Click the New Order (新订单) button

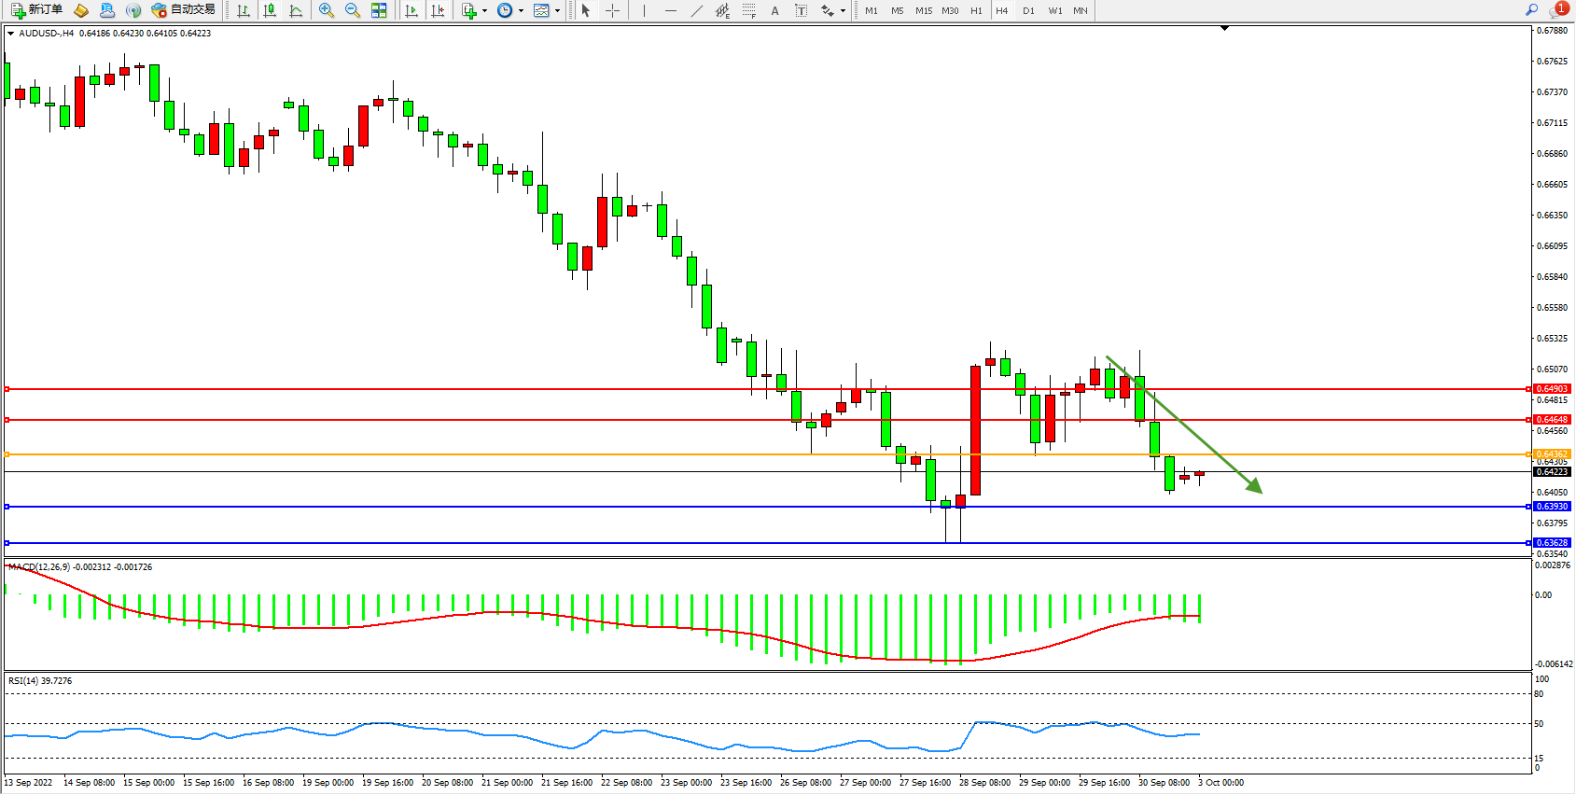coord(36,10)
